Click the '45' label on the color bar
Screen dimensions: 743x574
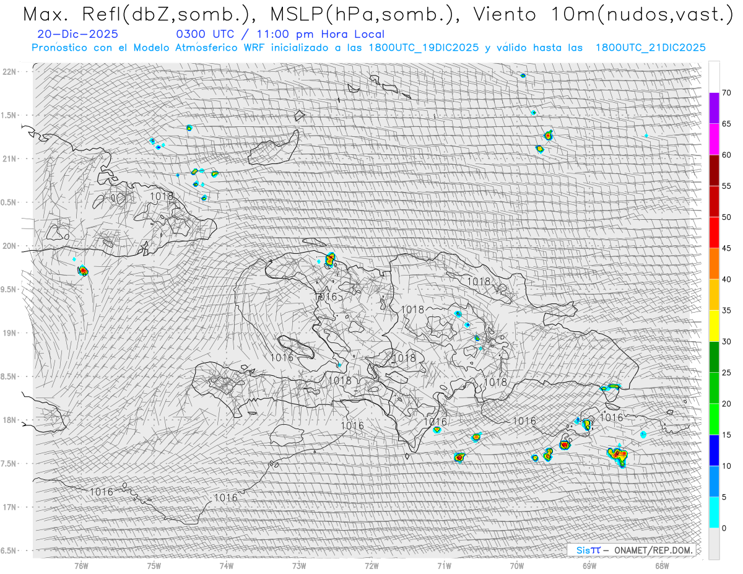pos(727,248)
